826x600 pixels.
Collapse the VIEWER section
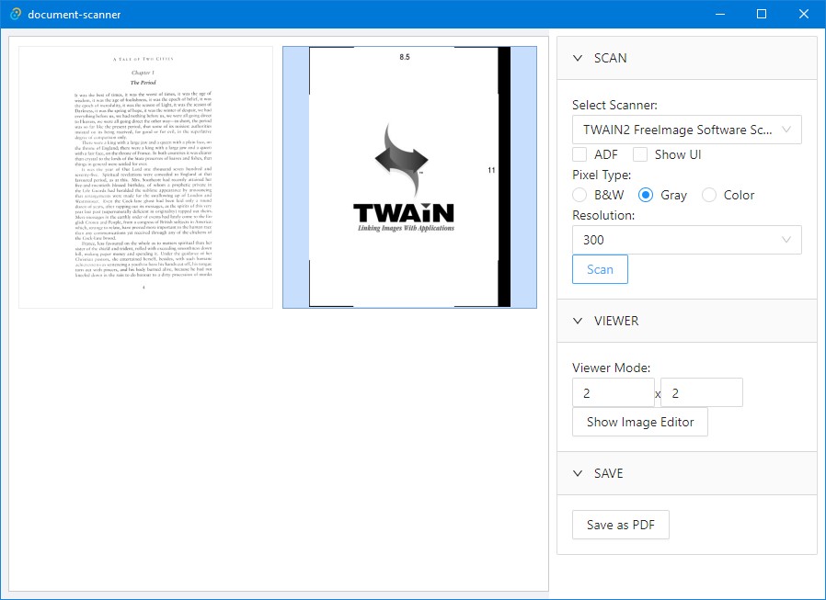pyautogui.click(x=577, y=321)
